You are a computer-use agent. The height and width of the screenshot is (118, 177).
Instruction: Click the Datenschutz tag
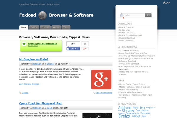pyautogui.click(x=132, y=113)
